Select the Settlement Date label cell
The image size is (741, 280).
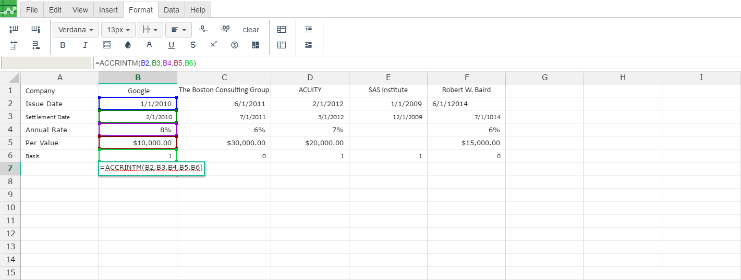59,117
